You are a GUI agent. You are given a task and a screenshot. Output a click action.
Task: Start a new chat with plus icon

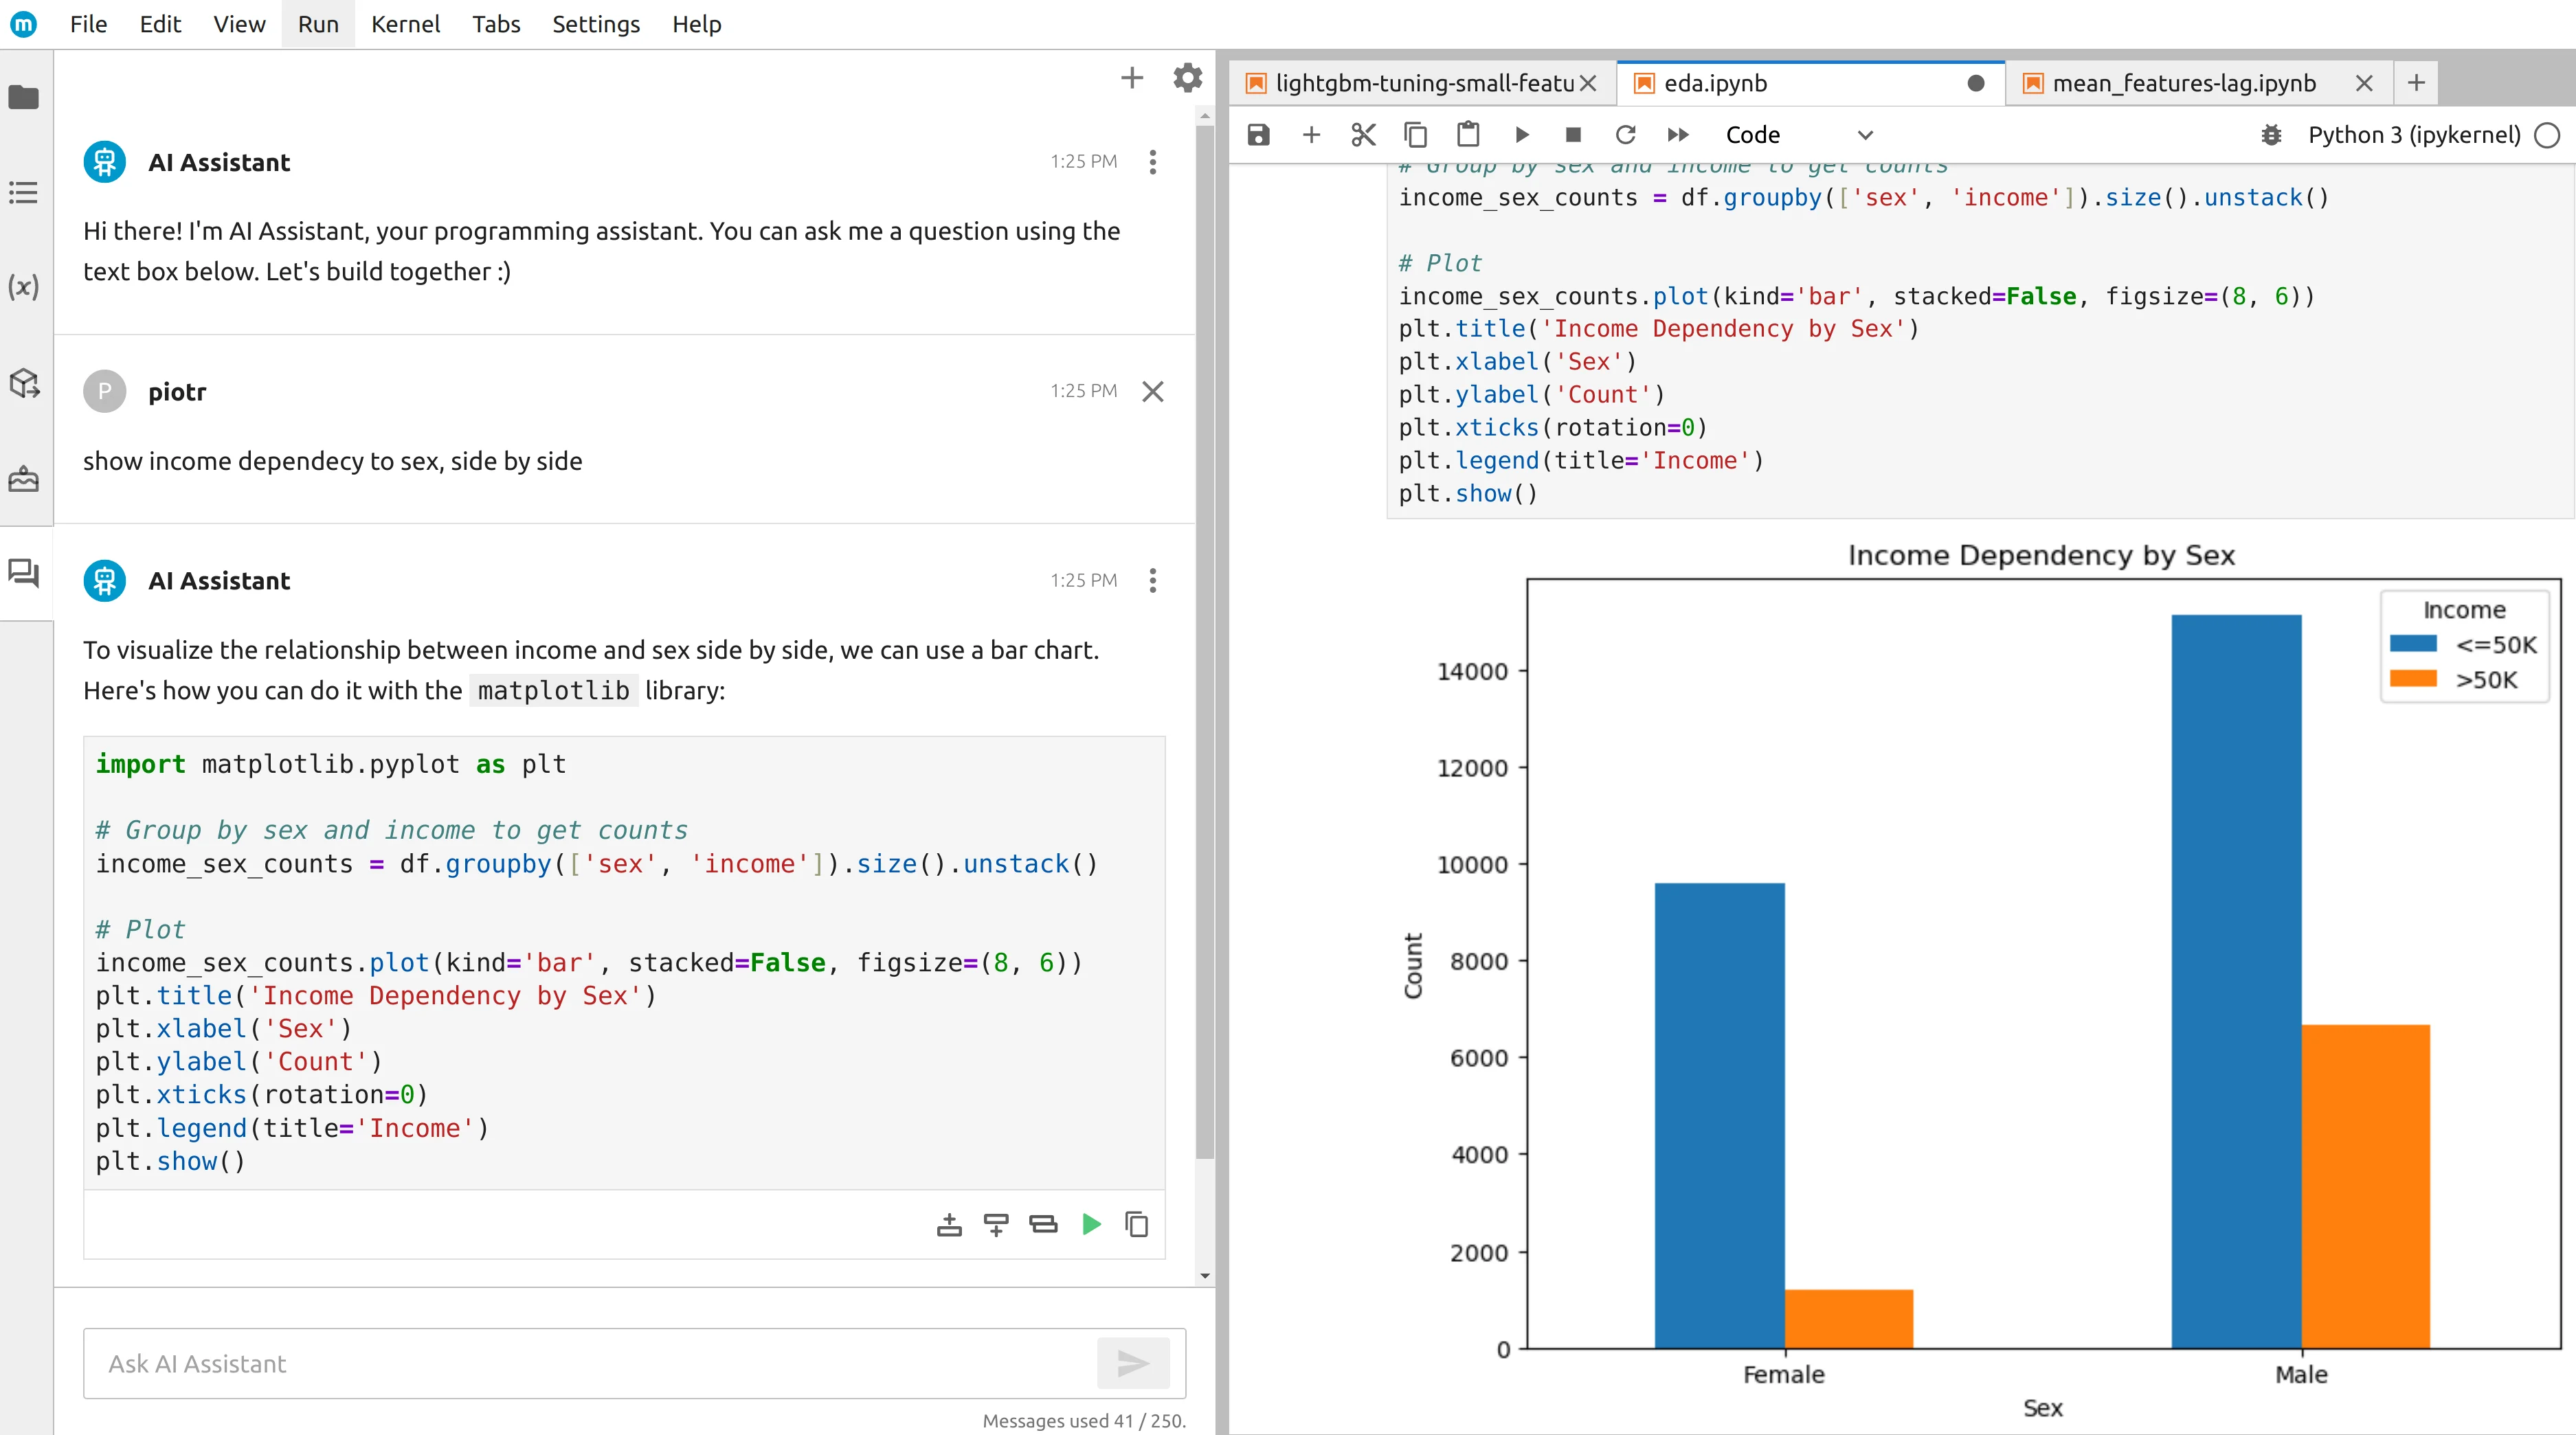pos(1132,78)
